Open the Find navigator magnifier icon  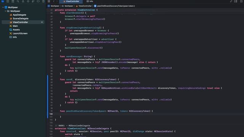click(x=18, y=1)
